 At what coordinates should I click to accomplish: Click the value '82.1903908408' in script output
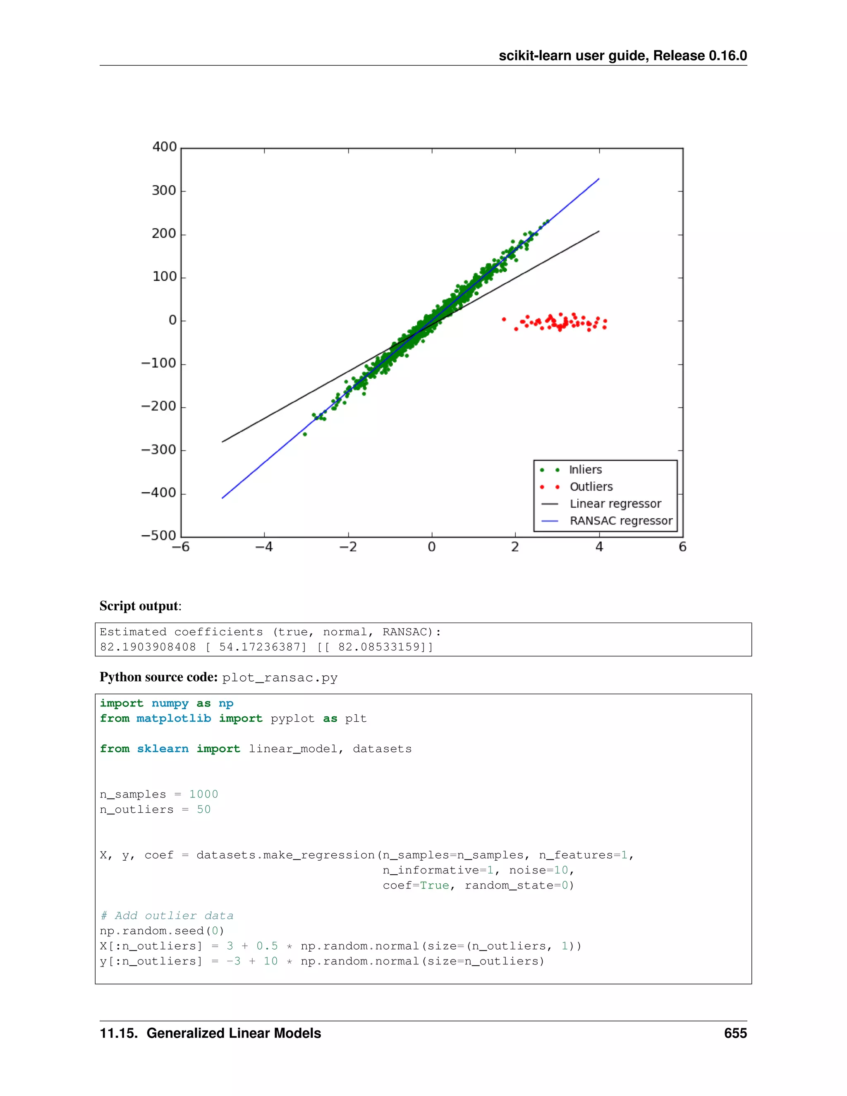[148, 647]
